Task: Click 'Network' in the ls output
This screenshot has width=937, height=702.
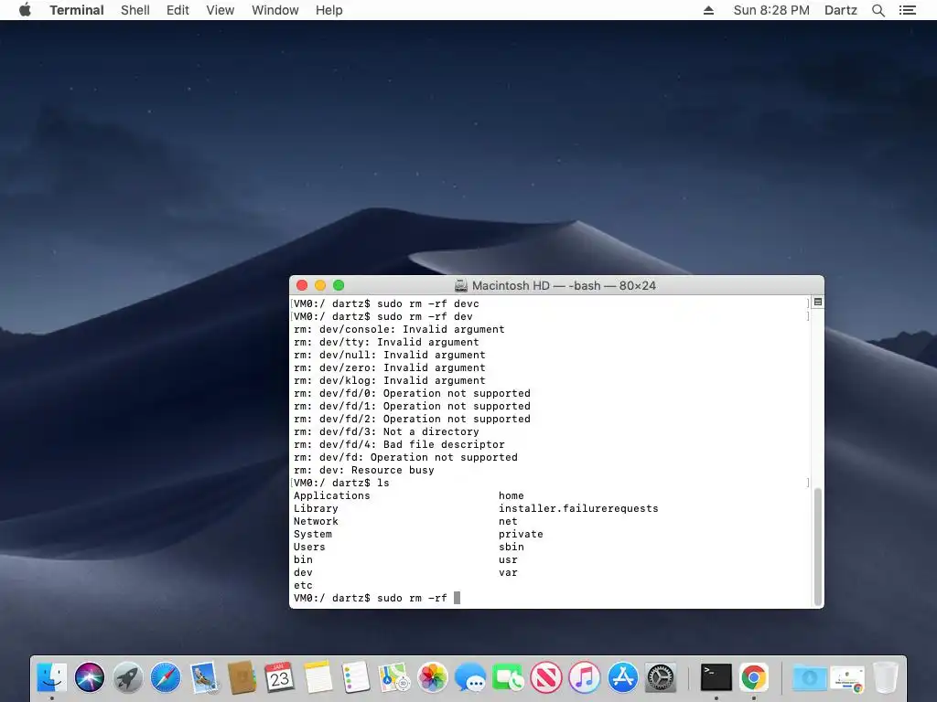Action: point(316,521)
